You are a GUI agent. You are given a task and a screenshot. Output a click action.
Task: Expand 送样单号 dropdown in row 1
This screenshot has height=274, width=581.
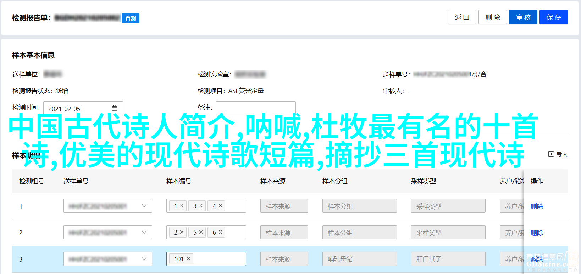(x=144, y=206)
